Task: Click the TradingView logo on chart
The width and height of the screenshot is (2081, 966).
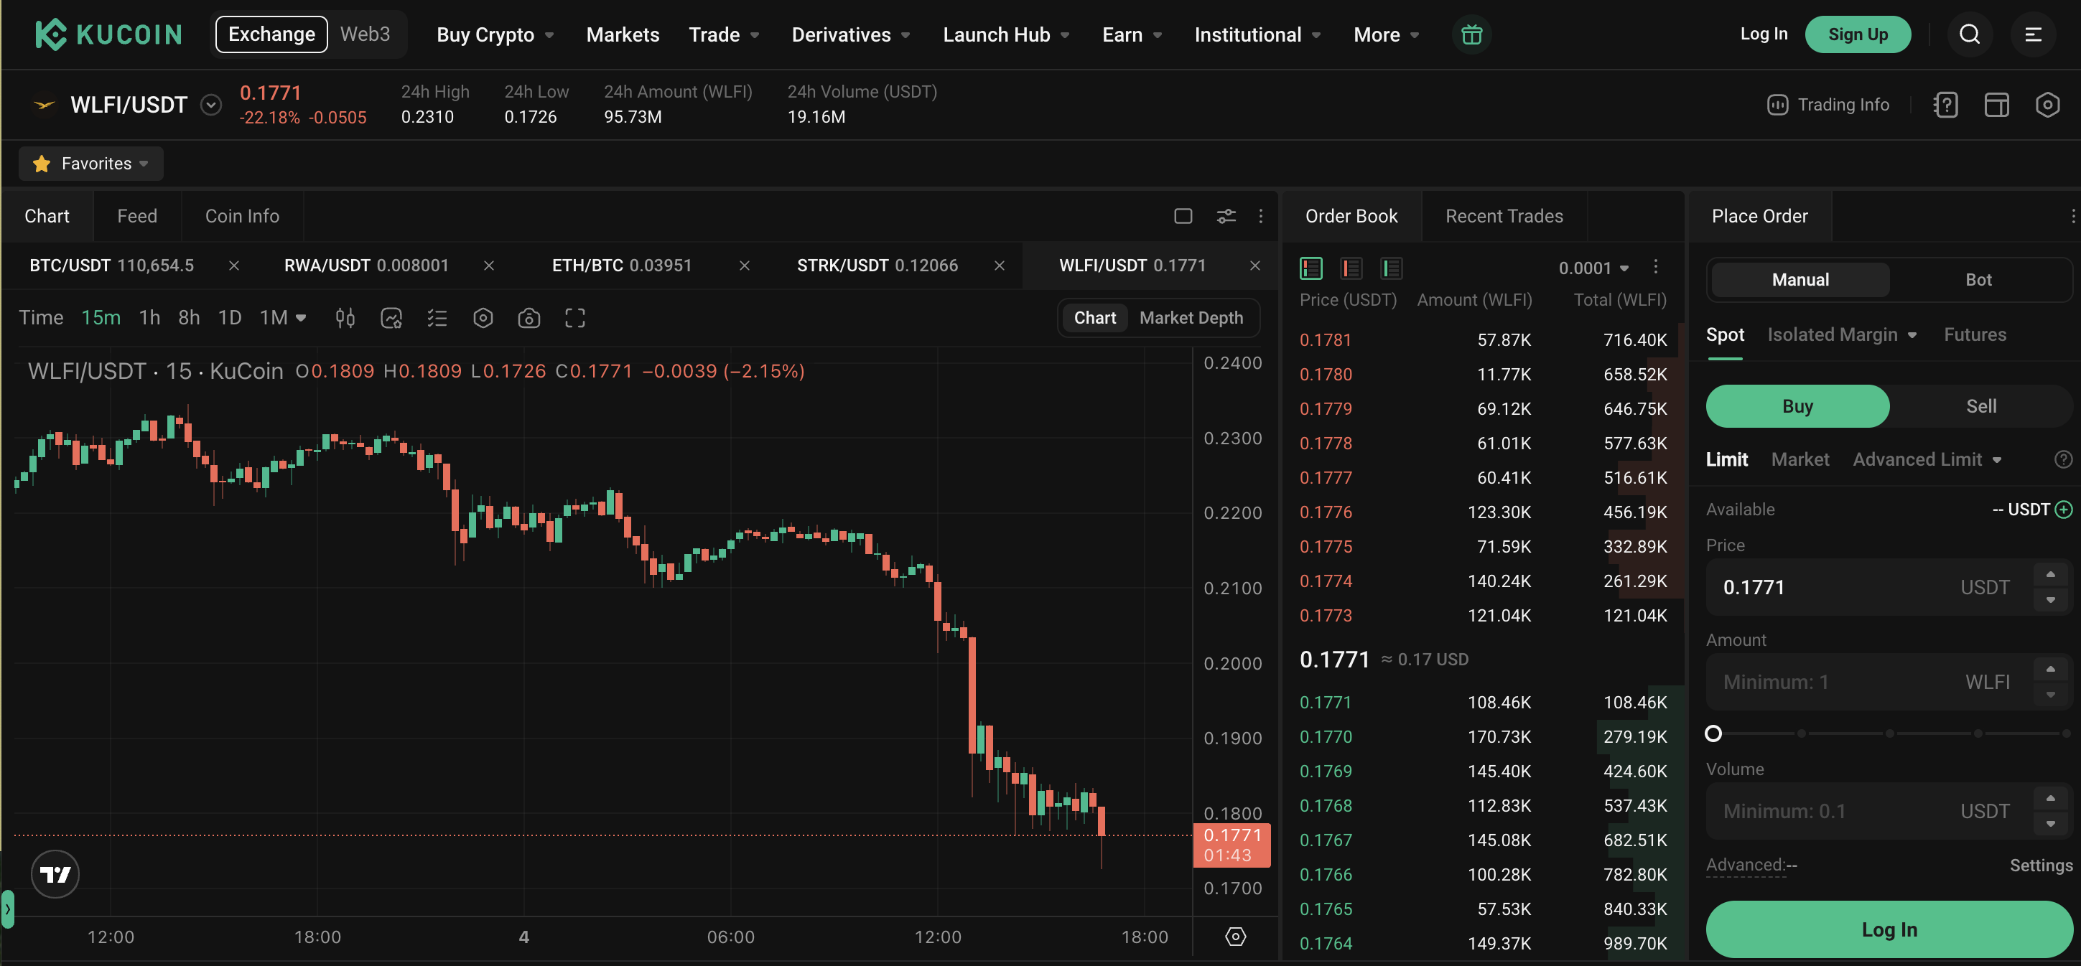Action: click(x=55, y=874)
